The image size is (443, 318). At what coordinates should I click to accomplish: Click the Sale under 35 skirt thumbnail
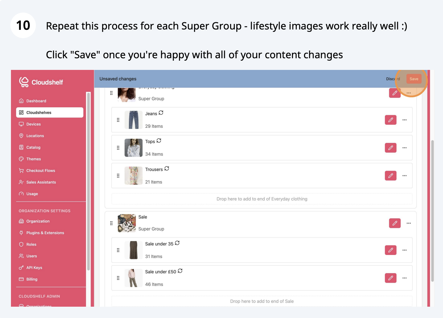134,250
